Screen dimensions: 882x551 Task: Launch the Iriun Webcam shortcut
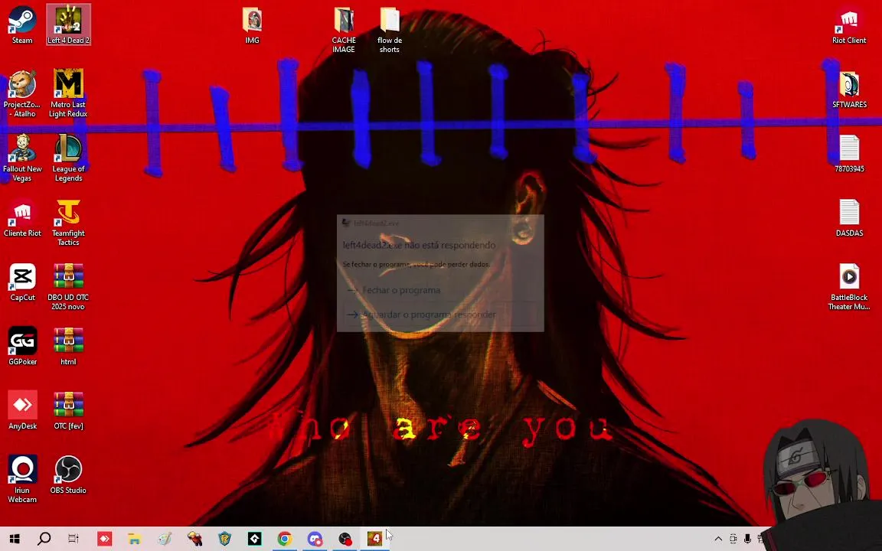22,479
